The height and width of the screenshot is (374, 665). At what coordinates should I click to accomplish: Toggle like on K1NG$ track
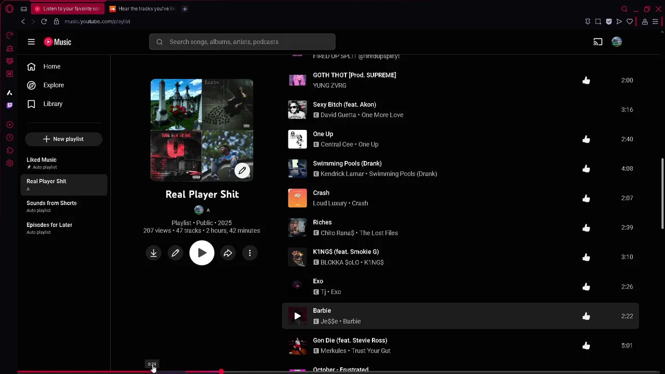(586, 257)
